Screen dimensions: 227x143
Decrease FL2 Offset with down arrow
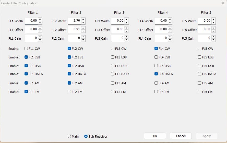pos(83,31)
